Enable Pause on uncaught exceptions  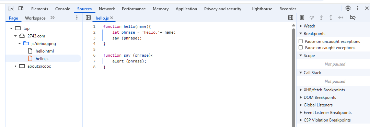point(301,41)
